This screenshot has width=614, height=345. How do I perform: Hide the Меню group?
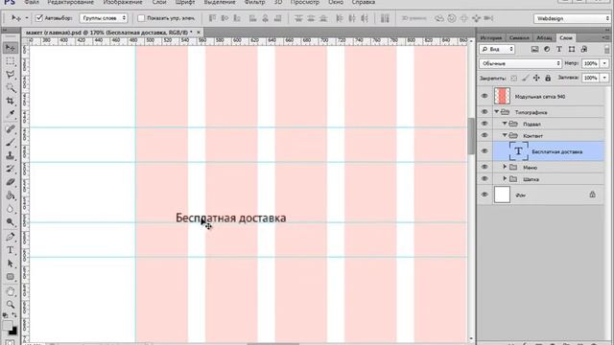484,167
